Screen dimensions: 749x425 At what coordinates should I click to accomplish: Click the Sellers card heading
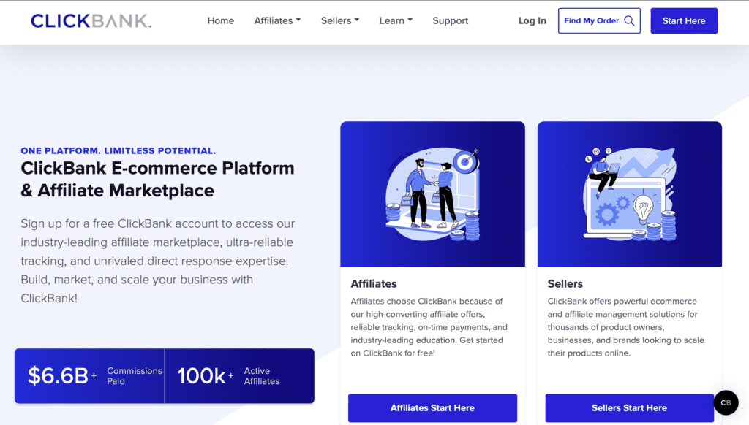[x=565, y=284]
